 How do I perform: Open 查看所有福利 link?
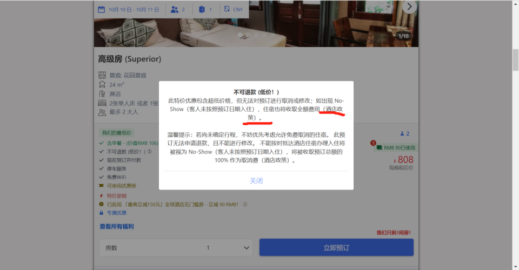(x=117, y=226)
